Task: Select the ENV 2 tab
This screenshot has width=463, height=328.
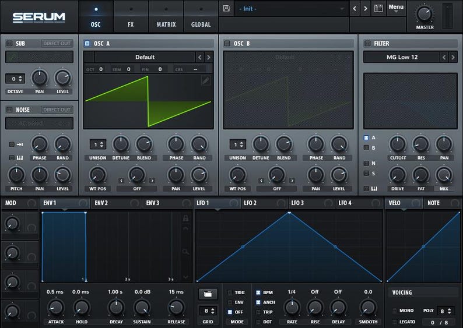Action: (117, 203)
